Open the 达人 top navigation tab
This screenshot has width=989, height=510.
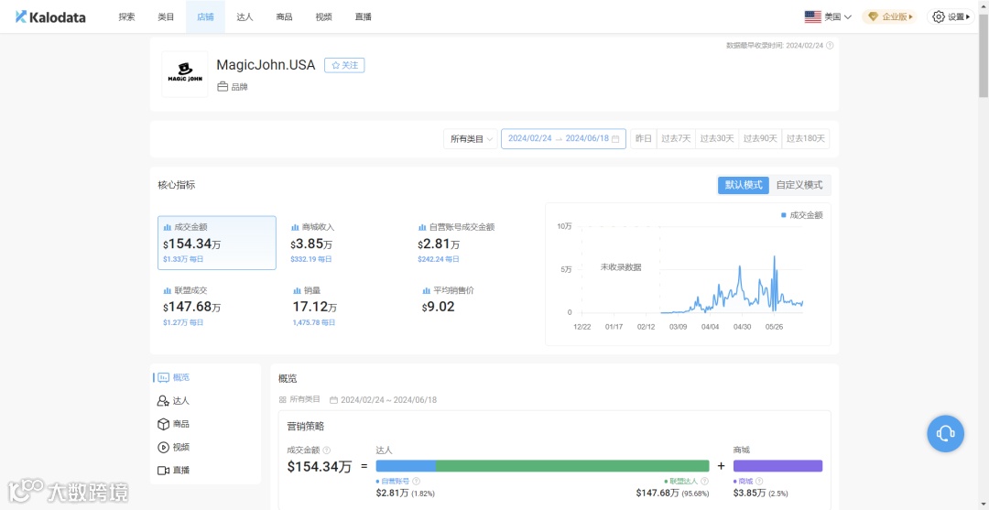coord(245,17)
